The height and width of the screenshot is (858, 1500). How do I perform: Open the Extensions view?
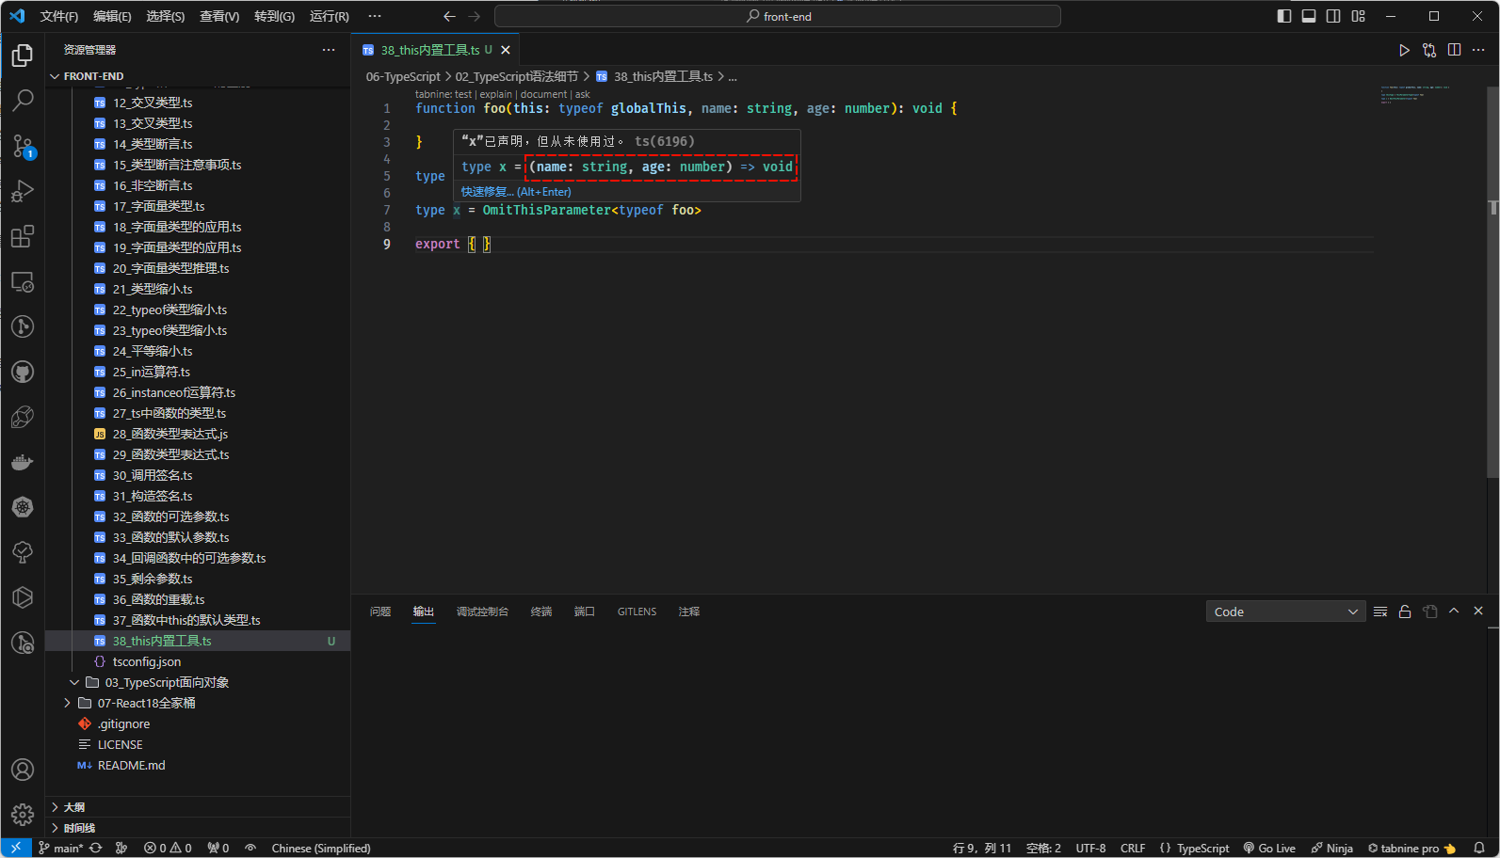click(23, 236)
